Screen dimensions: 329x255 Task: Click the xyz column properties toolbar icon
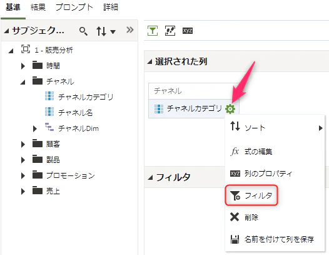pos(188,31)
